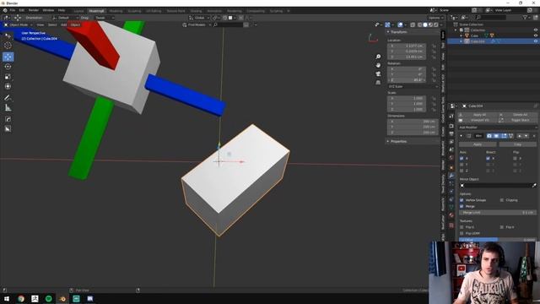Open the viewport Object menu
Image resolution: width=540 pixels, height=304 pixels.
click(75, 24)
